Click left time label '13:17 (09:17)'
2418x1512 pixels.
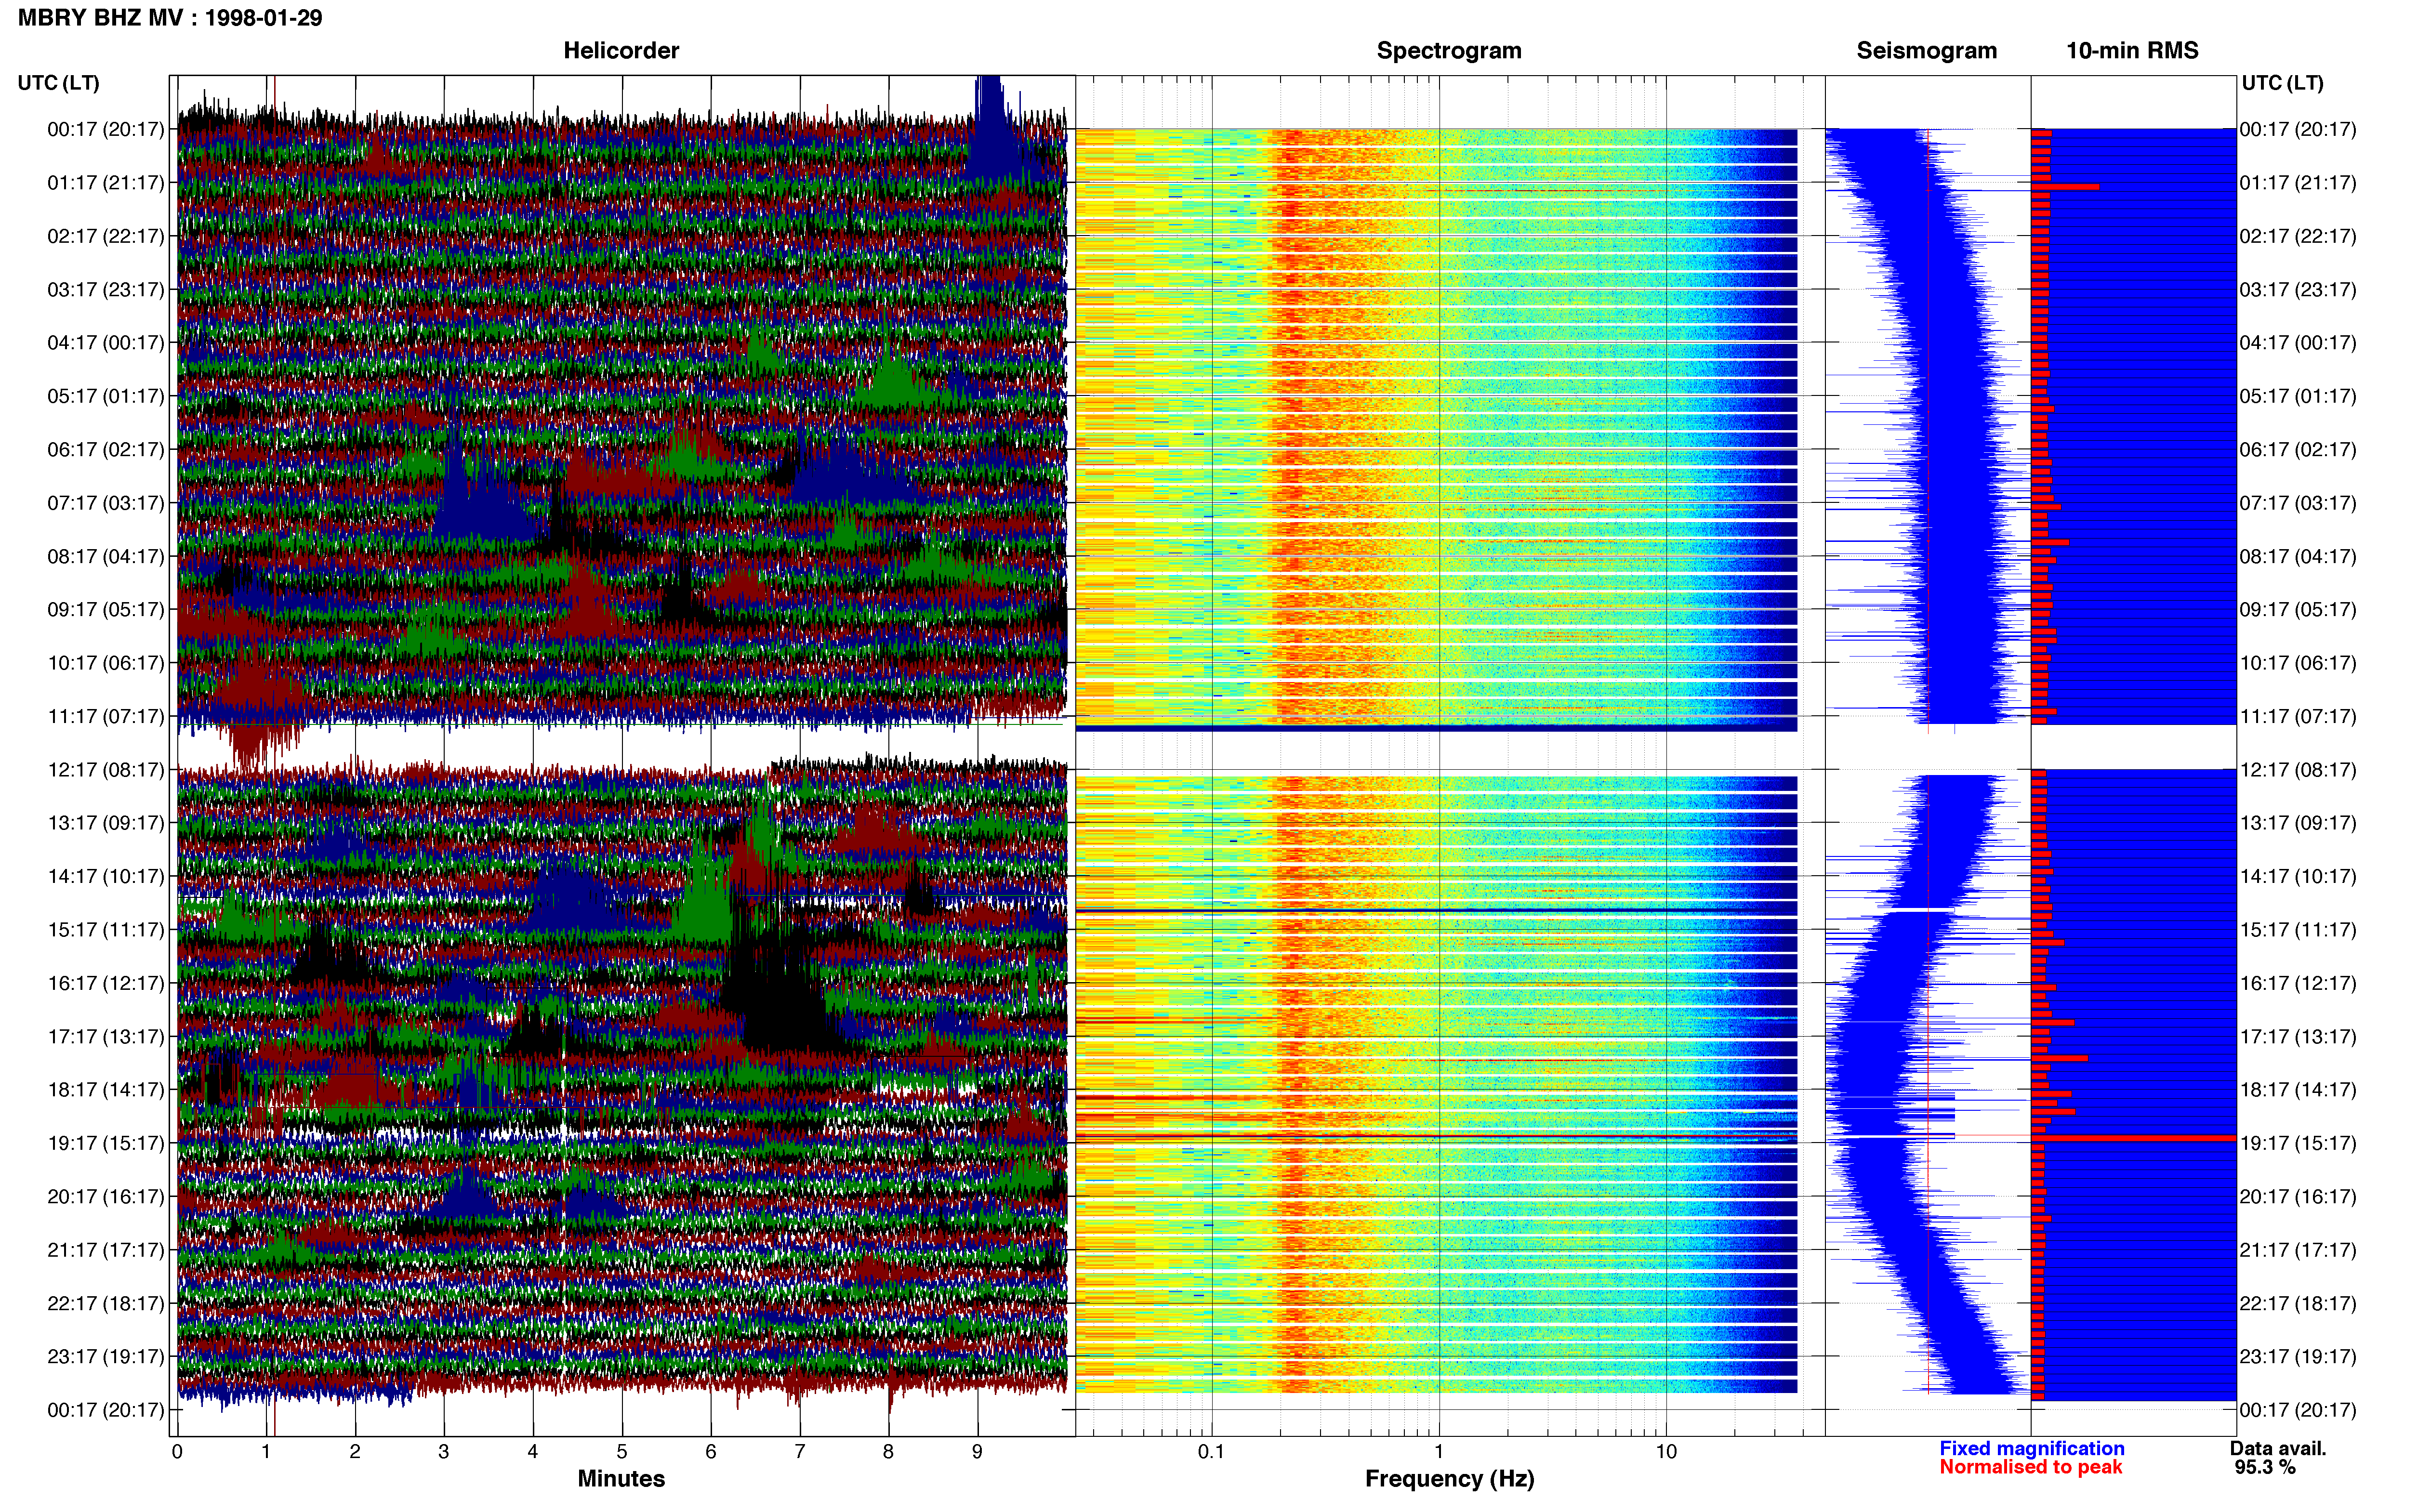point(106,823)
